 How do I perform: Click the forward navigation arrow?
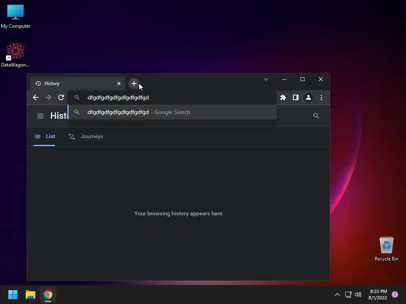tap(48, 97)
